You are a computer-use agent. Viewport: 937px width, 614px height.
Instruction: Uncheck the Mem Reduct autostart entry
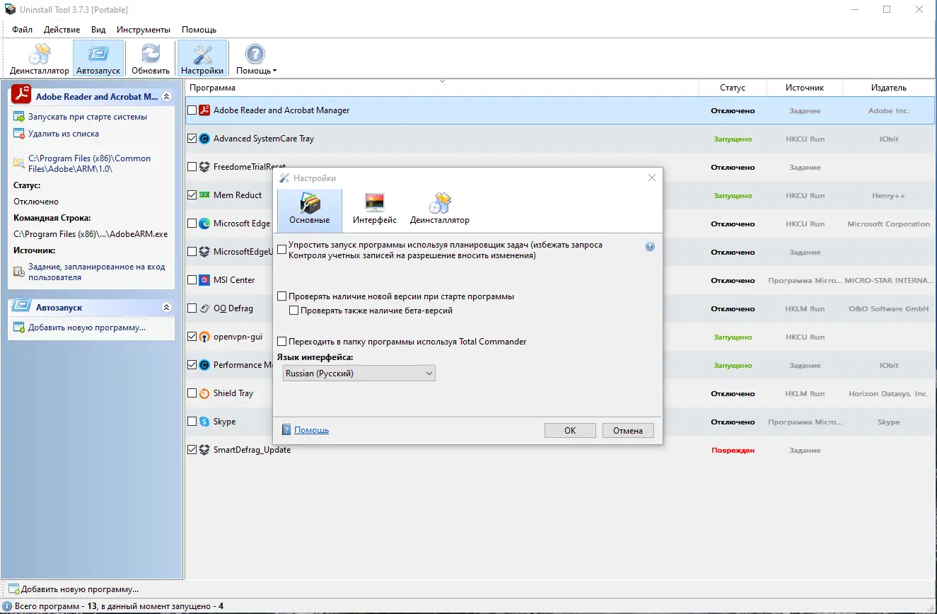click(192, 195)
